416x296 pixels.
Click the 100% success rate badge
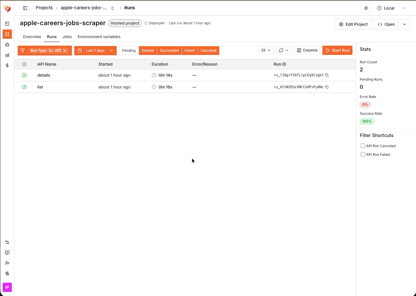pos(367,121)
